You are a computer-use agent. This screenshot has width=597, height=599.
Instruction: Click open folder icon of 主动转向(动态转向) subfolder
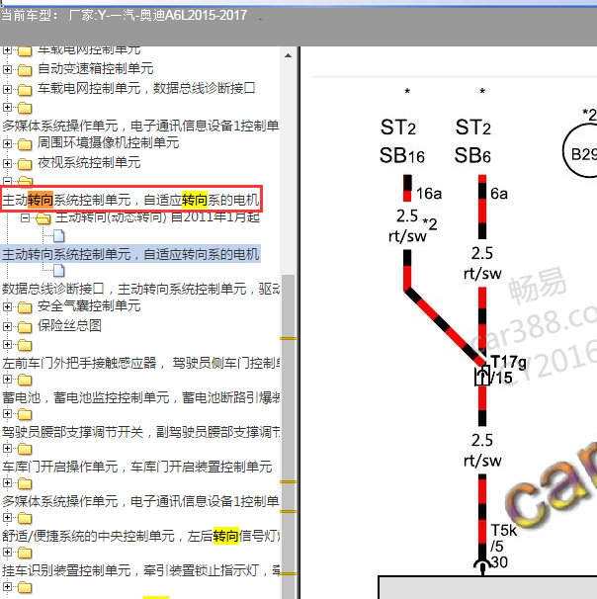43,218
